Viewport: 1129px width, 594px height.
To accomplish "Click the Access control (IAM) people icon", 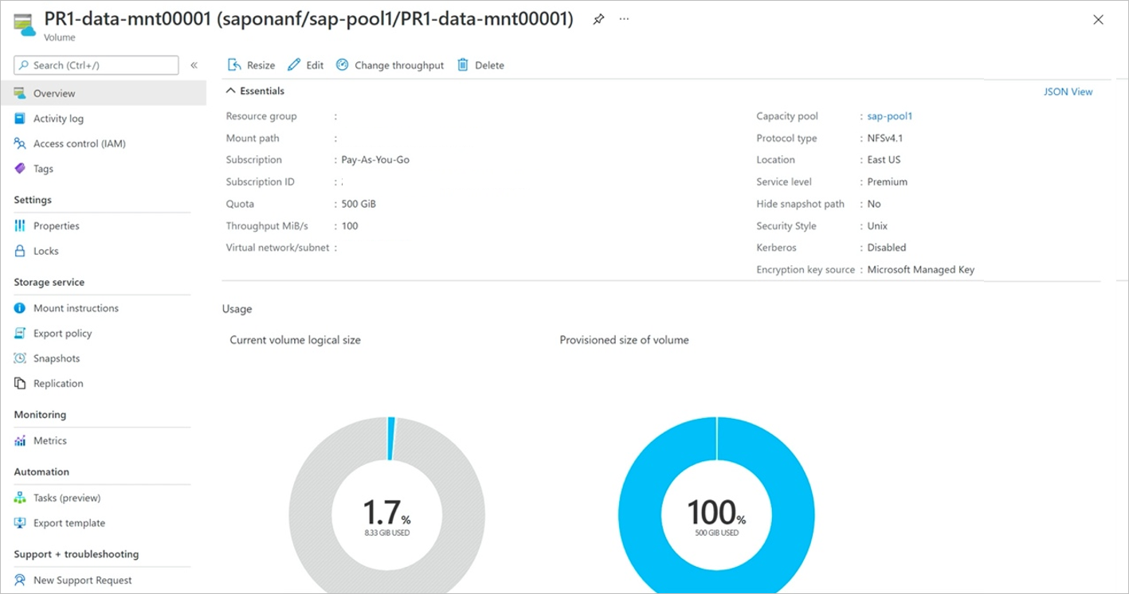I will pos(20,143).
